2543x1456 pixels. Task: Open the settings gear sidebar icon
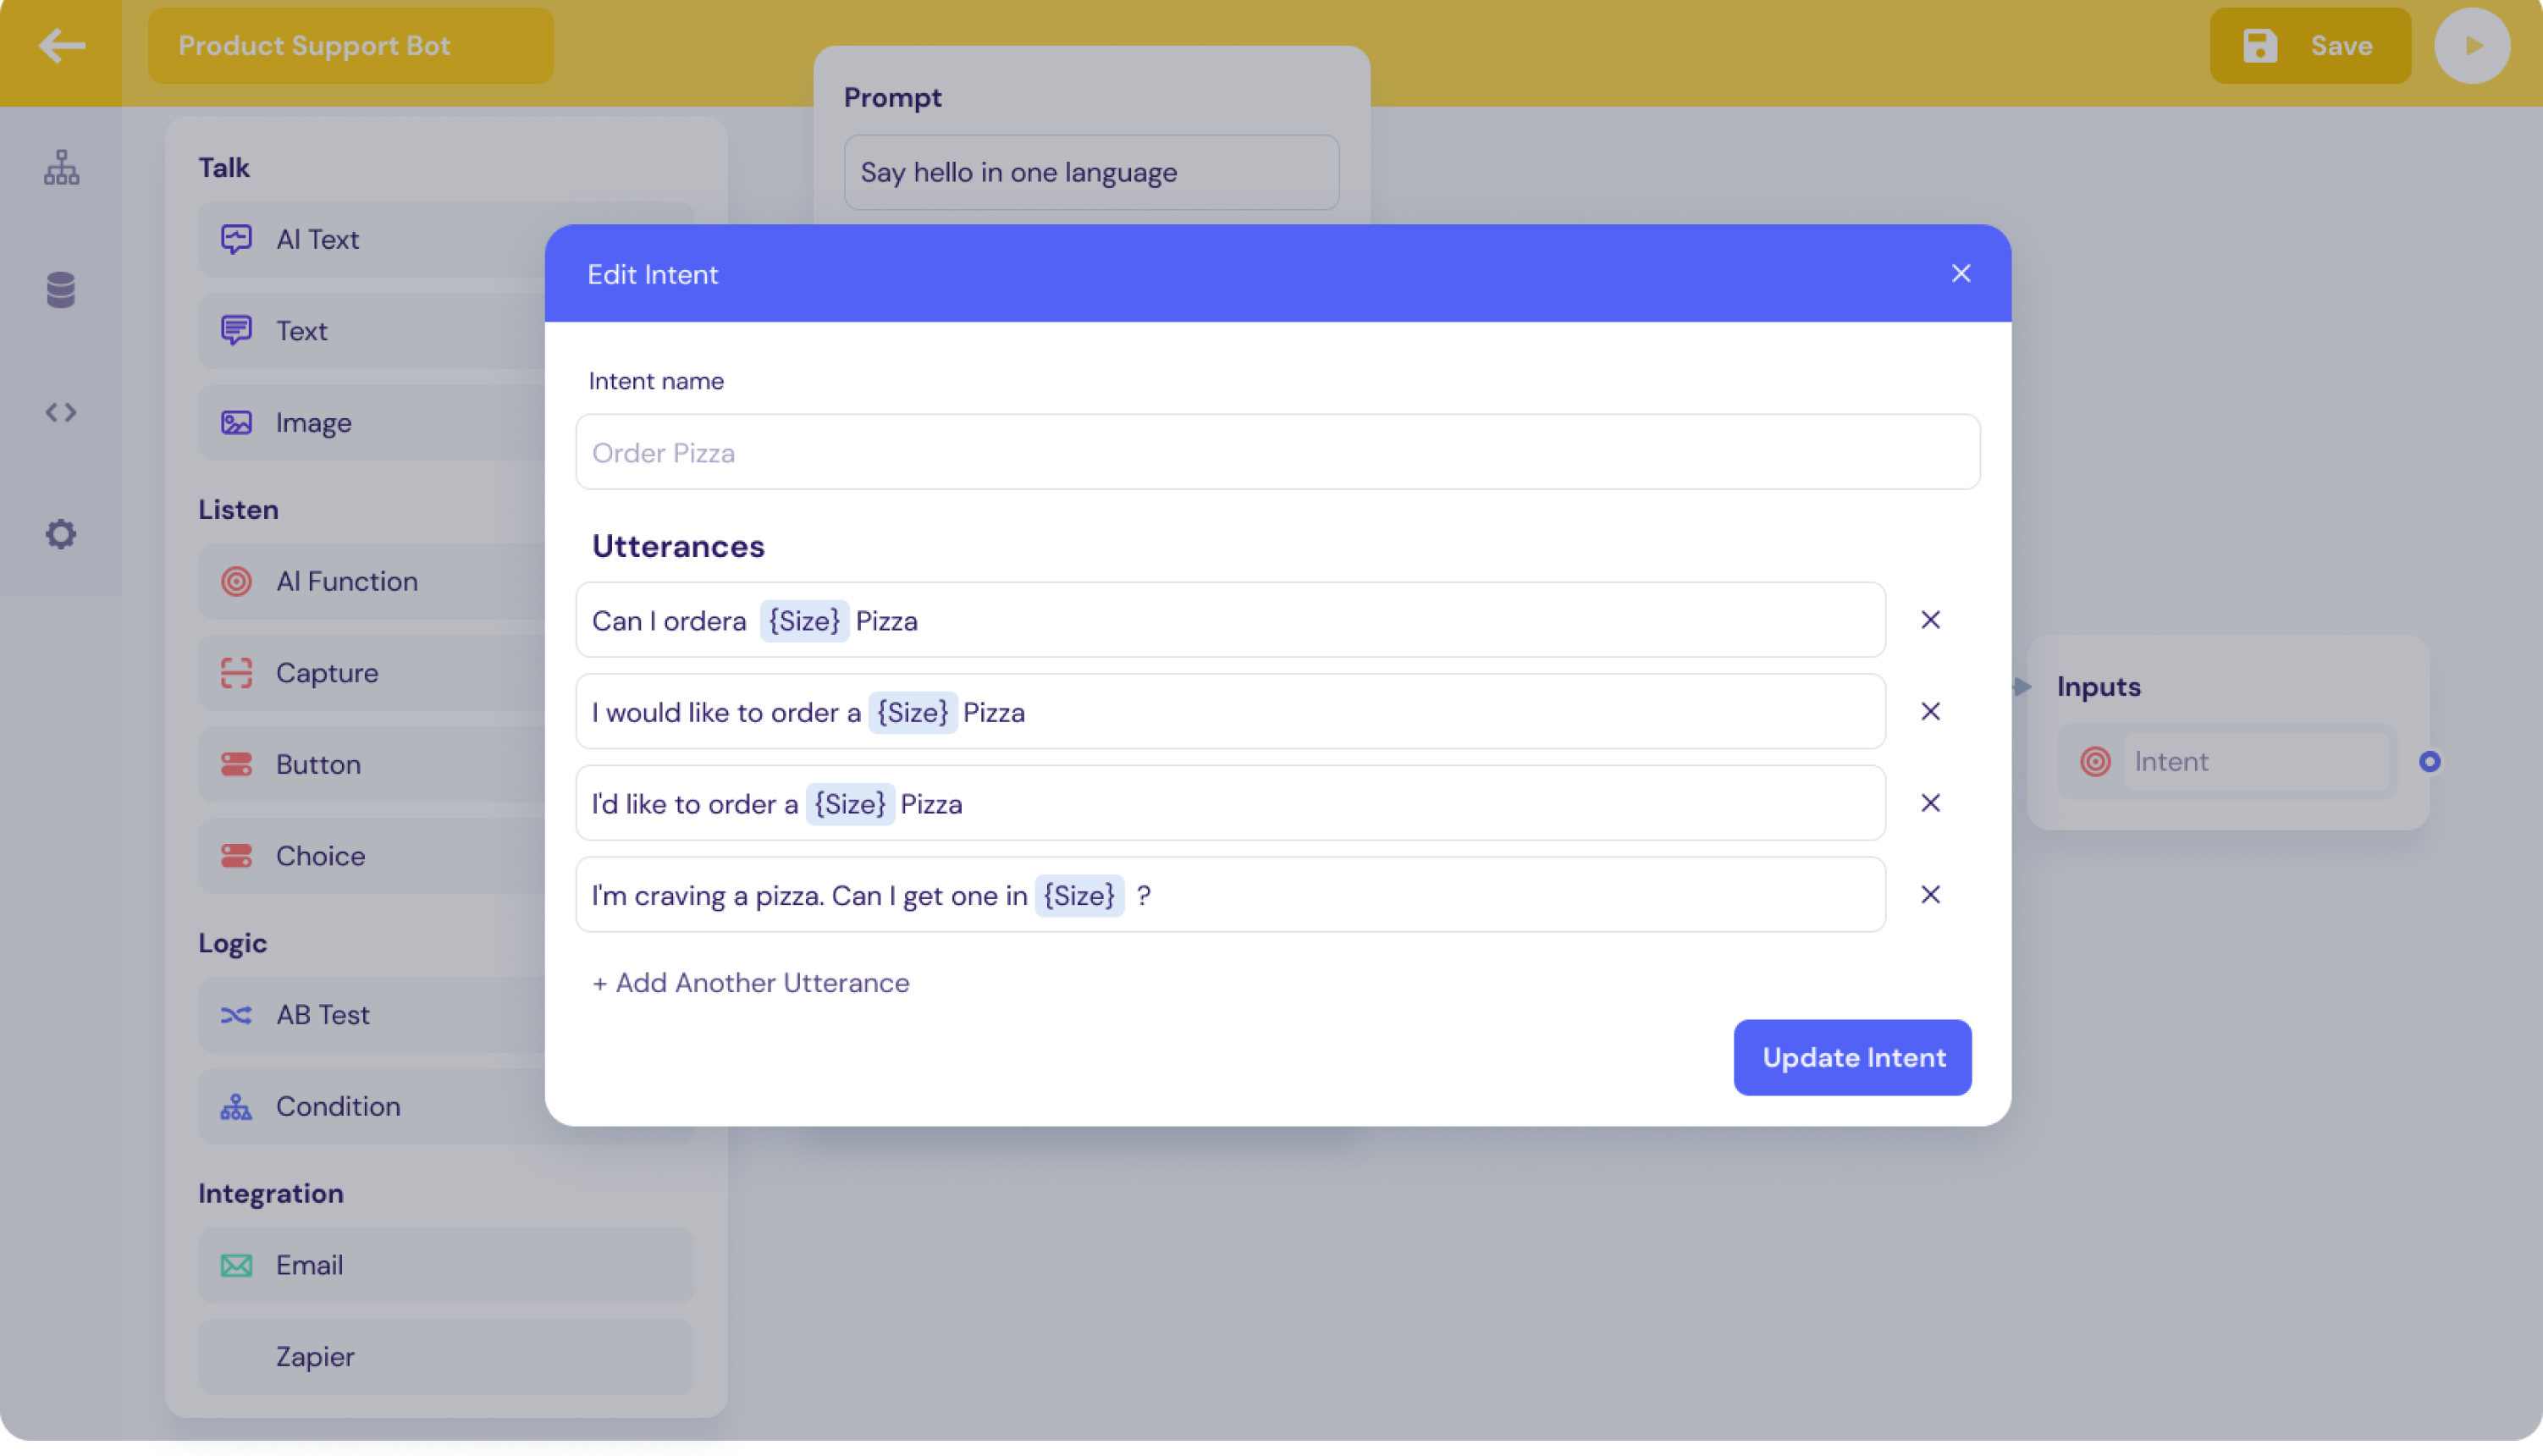pyautogui.click(x=61, y=534)
